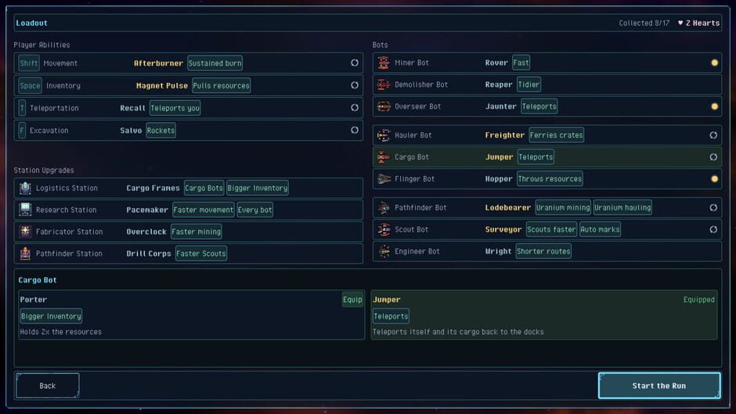Select the Flinger Bot icon

coord(384,179)
